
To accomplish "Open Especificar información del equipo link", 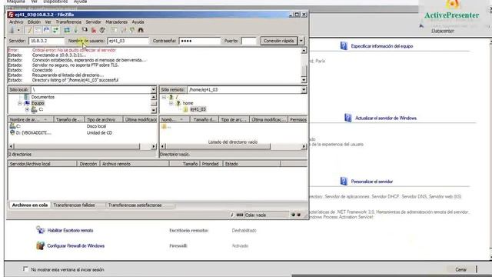I will pos(381,46).
